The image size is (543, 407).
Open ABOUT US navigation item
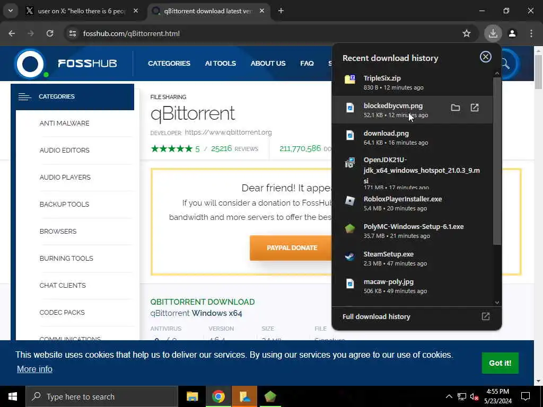[268, 64]
